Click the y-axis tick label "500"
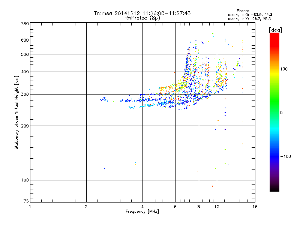Image resolution: width=300 pixels, height=225 pixels. click(x=25, y=54)
